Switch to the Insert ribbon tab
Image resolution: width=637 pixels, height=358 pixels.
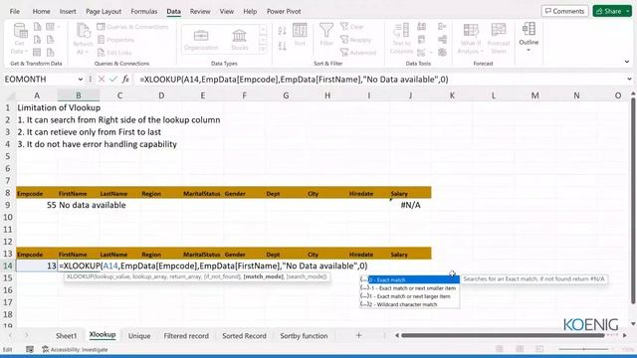point(68,11)
